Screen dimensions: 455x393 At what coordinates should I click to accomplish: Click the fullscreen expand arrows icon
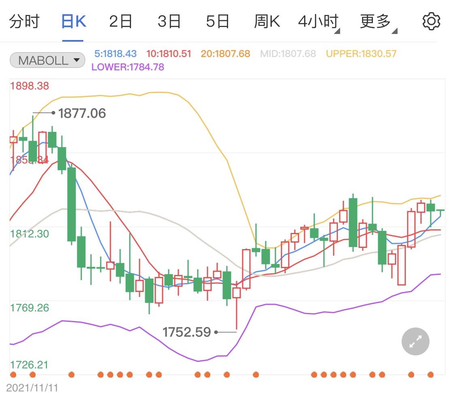[x=415, y=341]
